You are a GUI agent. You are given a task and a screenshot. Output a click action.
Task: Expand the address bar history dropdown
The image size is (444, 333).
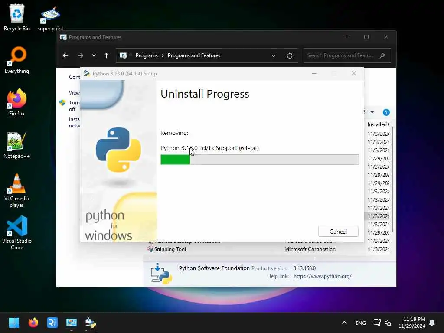coord(274,56)
